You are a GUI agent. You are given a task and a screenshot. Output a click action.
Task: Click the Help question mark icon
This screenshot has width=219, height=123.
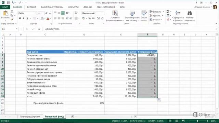coord(196,3)
